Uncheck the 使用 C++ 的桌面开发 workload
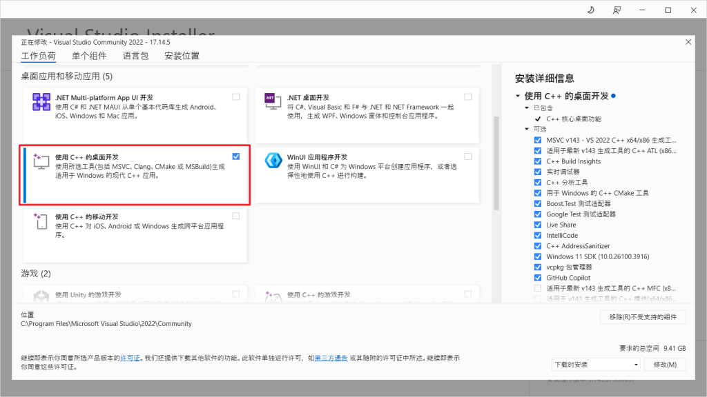707x397 pixels. [x=236, y=156]
